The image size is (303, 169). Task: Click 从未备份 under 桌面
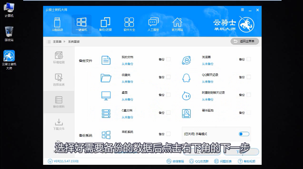pyautogui.click(x=127, y=99)
